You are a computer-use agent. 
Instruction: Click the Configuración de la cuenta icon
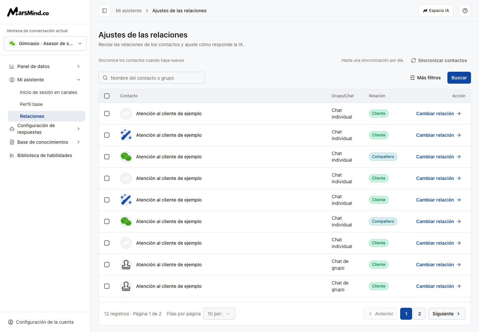(11, 322)
